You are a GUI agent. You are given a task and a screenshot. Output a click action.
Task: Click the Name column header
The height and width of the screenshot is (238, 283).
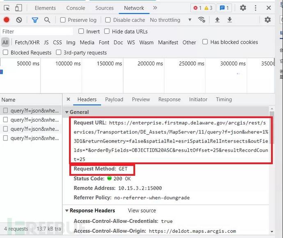(31, 100)
